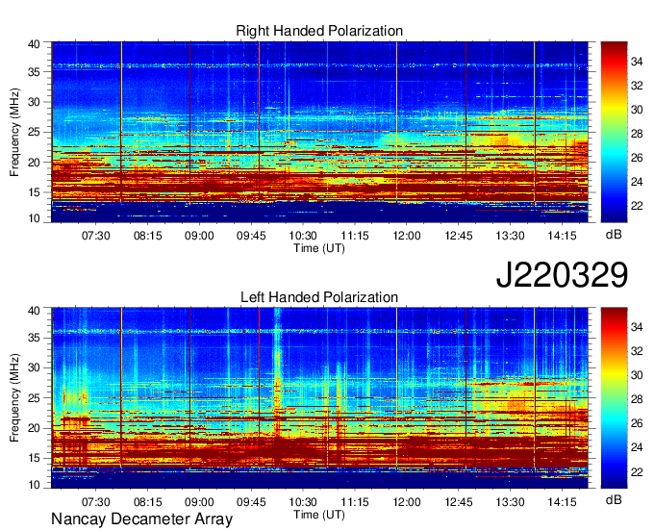Click the 09:00 time tick under Left Handed plot
This screenshot has width=654, height=531.
pyautogui.click(x=199, y=502)
